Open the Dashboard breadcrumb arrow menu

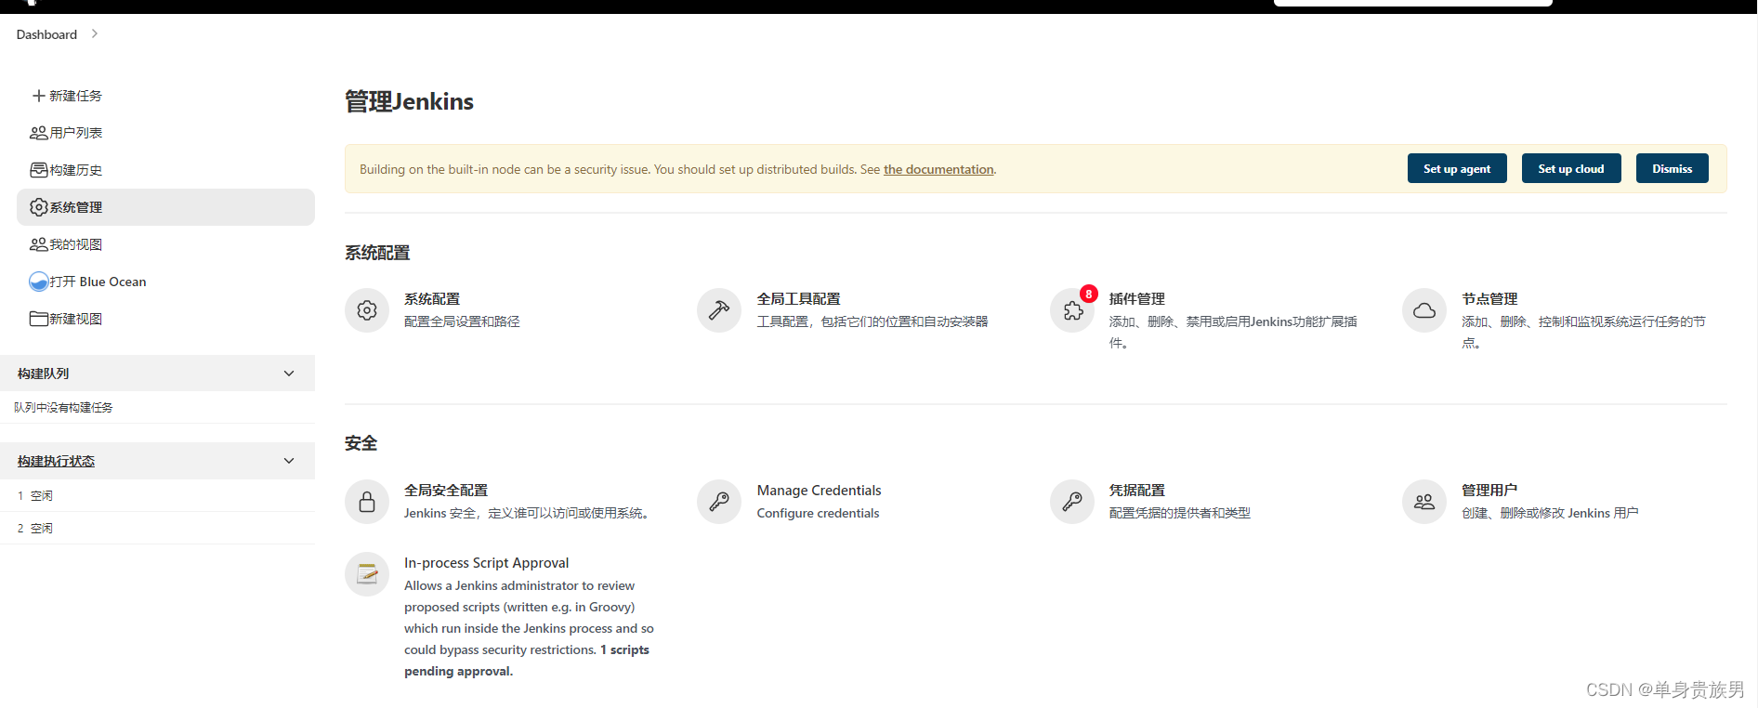pyautogui.click(x=94, y=34)
